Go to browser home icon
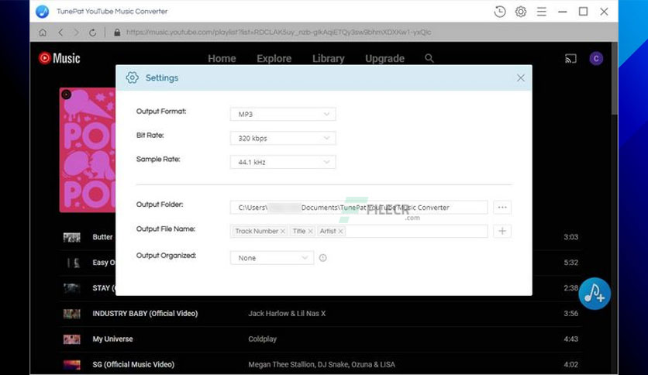Image resolution: width=648 pixels, height=375 pixels. pyautogui.click(x=43, y=33)
